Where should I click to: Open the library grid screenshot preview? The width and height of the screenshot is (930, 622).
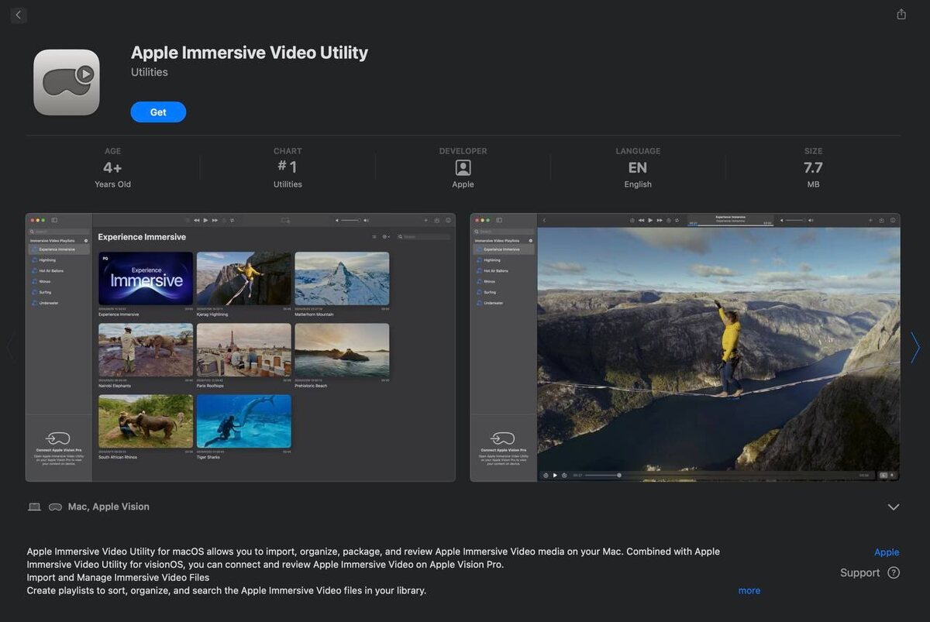coord(240,347)
